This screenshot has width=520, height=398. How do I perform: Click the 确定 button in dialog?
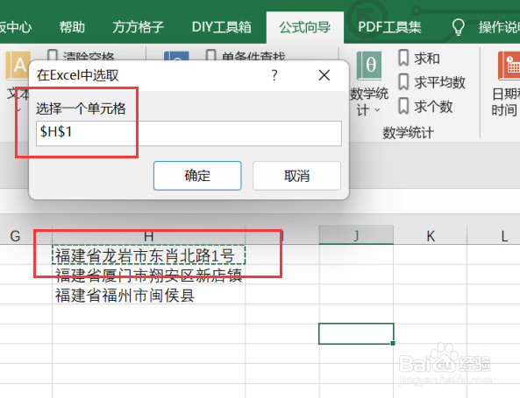pyautogui.click(x=197, y=176)
